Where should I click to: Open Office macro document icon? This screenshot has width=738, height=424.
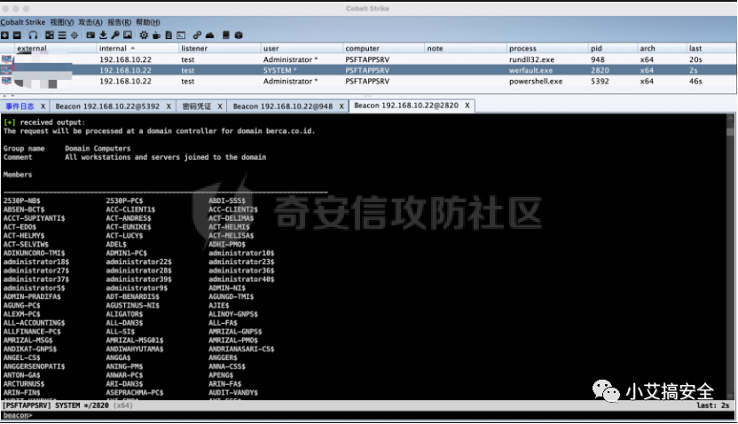(x=169, y=35)
